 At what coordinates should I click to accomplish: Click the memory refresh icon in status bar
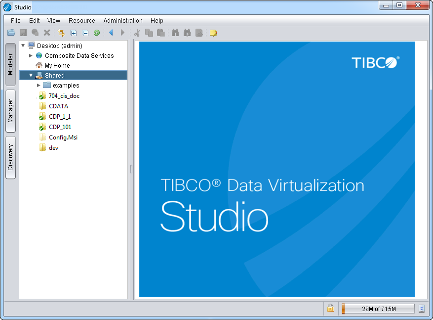(x=421, y=309)
